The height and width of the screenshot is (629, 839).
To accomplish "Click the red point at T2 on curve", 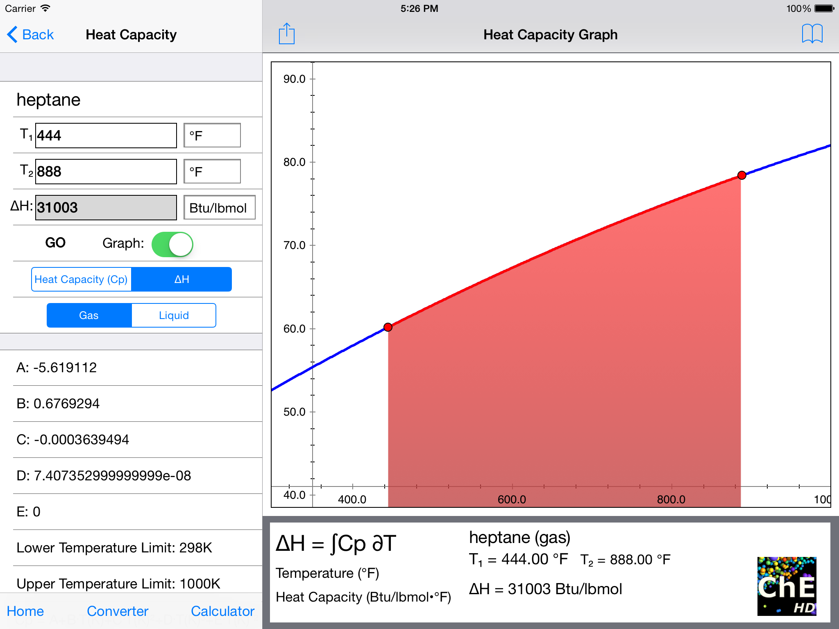I will pos(741,175).
